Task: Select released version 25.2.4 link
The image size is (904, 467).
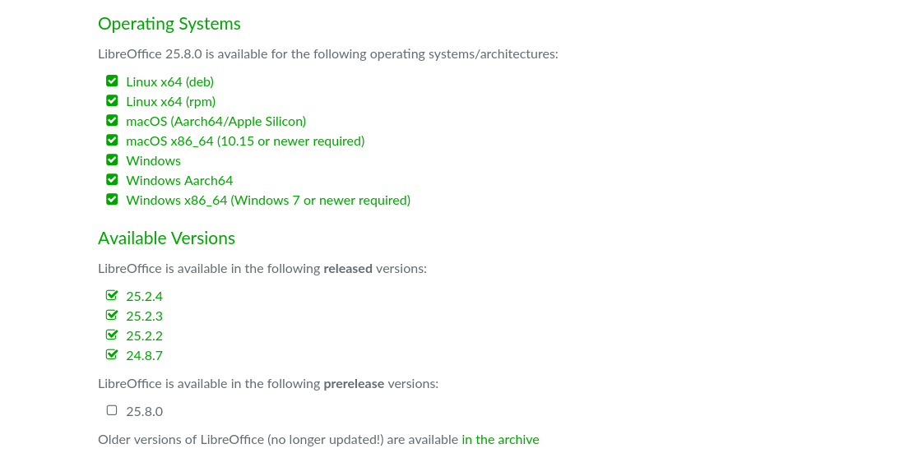Action: tap(144, 297)
